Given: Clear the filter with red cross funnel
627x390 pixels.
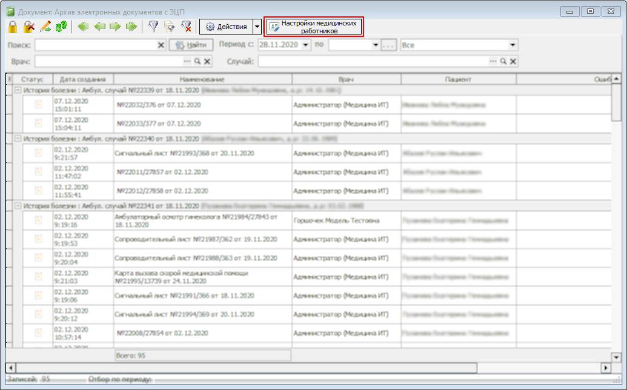Looking at the screenshot, I should coord(186,27).
